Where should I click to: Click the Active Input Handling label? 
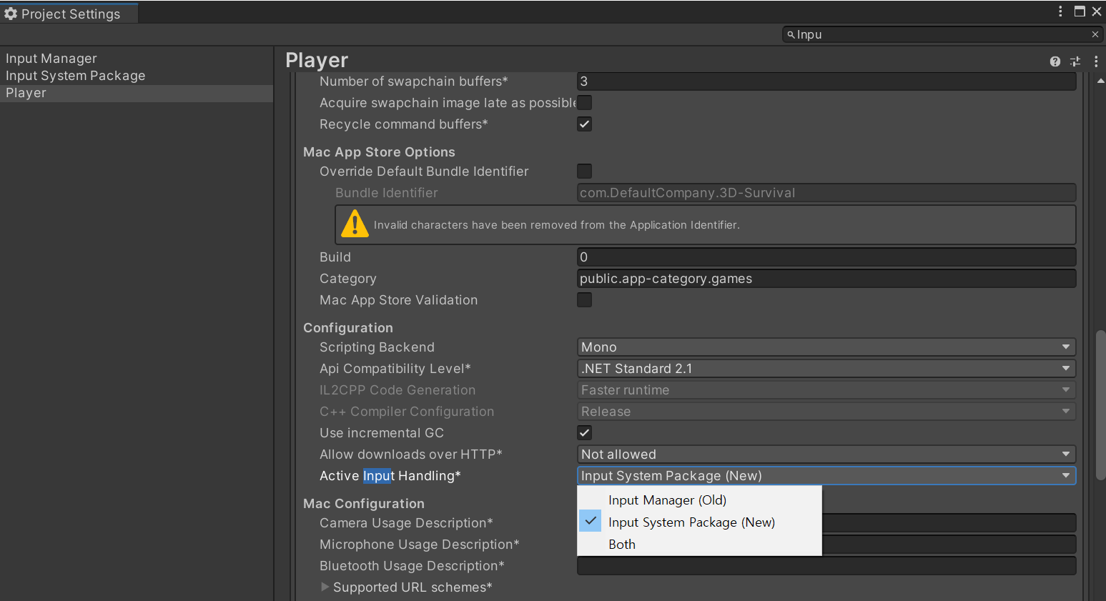[390, 476]
